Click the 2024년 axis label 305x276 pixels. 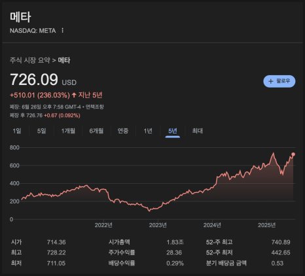pos(212,225)
